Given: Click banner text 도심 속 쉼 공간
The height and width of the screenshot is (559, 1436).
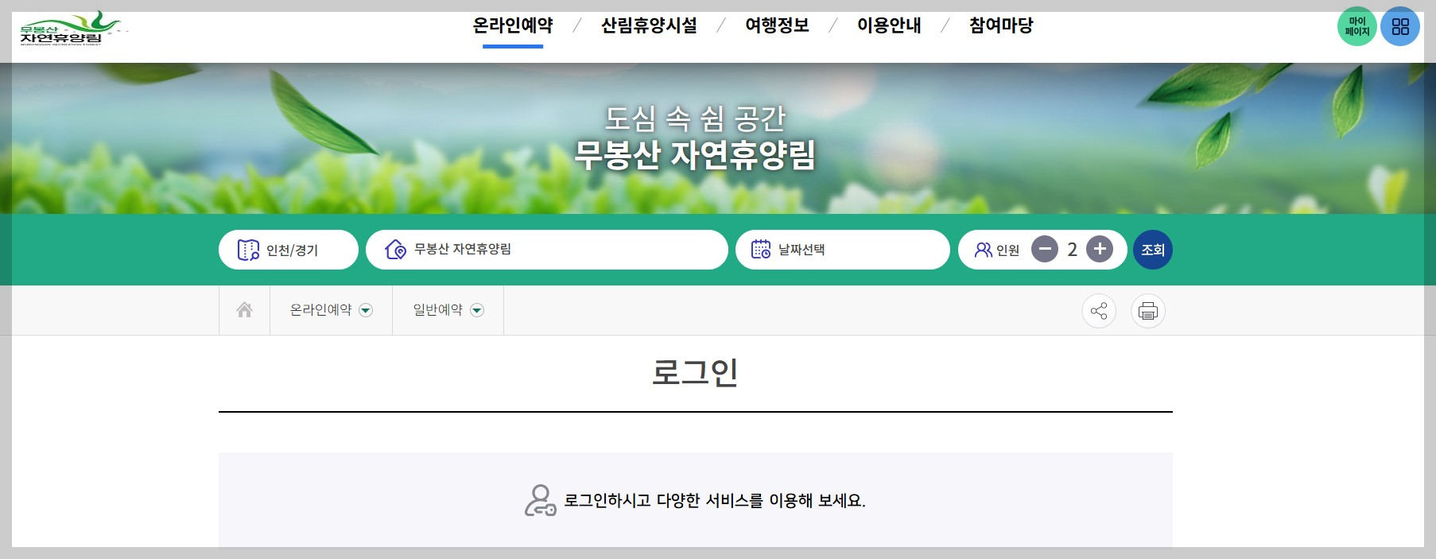Looking at the screenshot, I should [x=695, y=118].
